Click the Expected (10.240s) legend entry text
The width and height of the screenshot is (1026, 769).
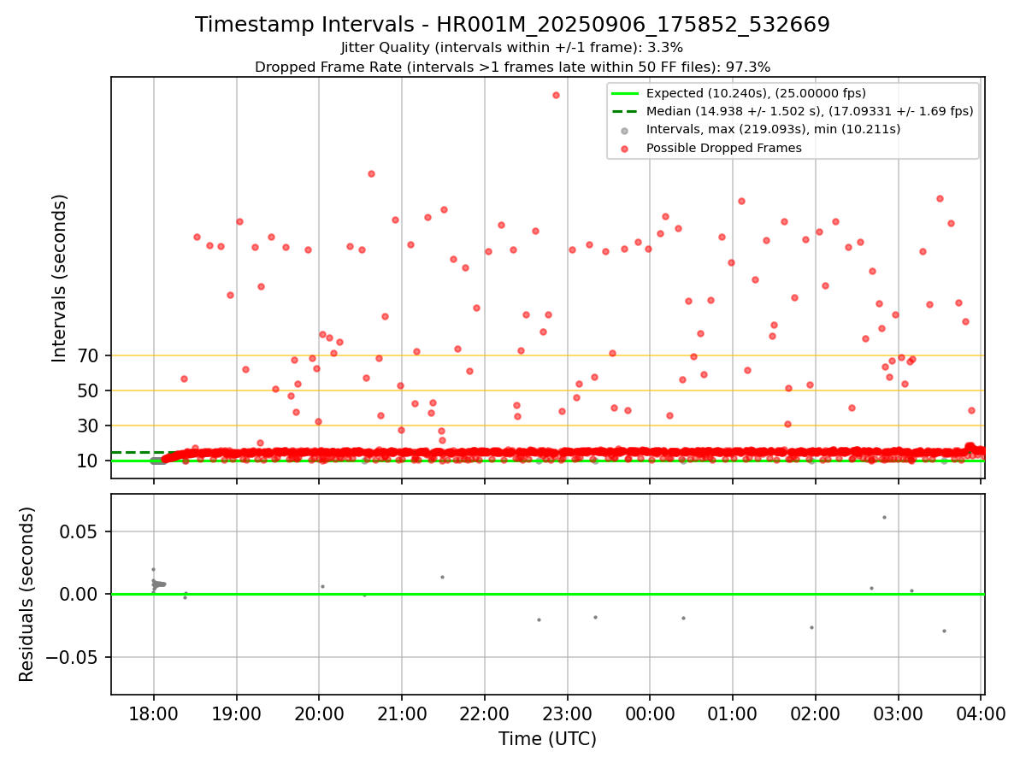click(756, 93)
